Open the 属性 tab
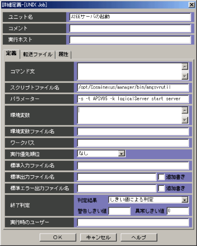 coord(64,54)
